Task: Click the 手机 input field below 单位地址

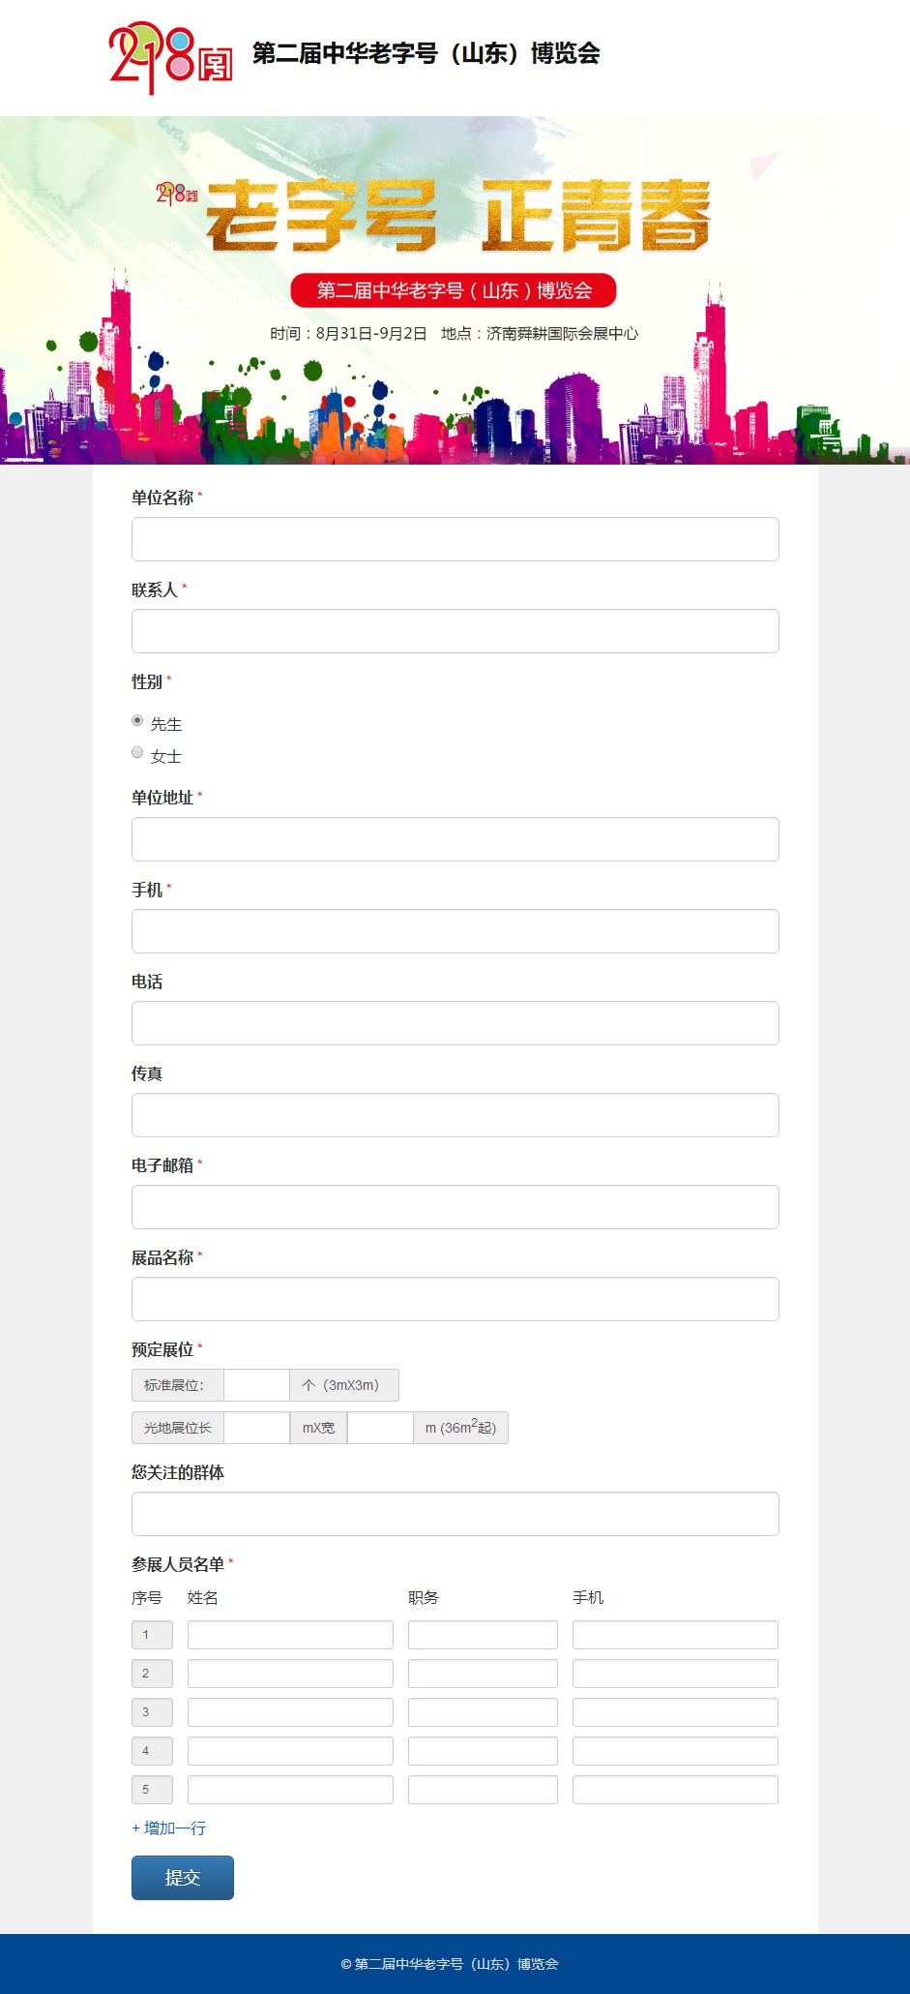Action: click(455, 931)
